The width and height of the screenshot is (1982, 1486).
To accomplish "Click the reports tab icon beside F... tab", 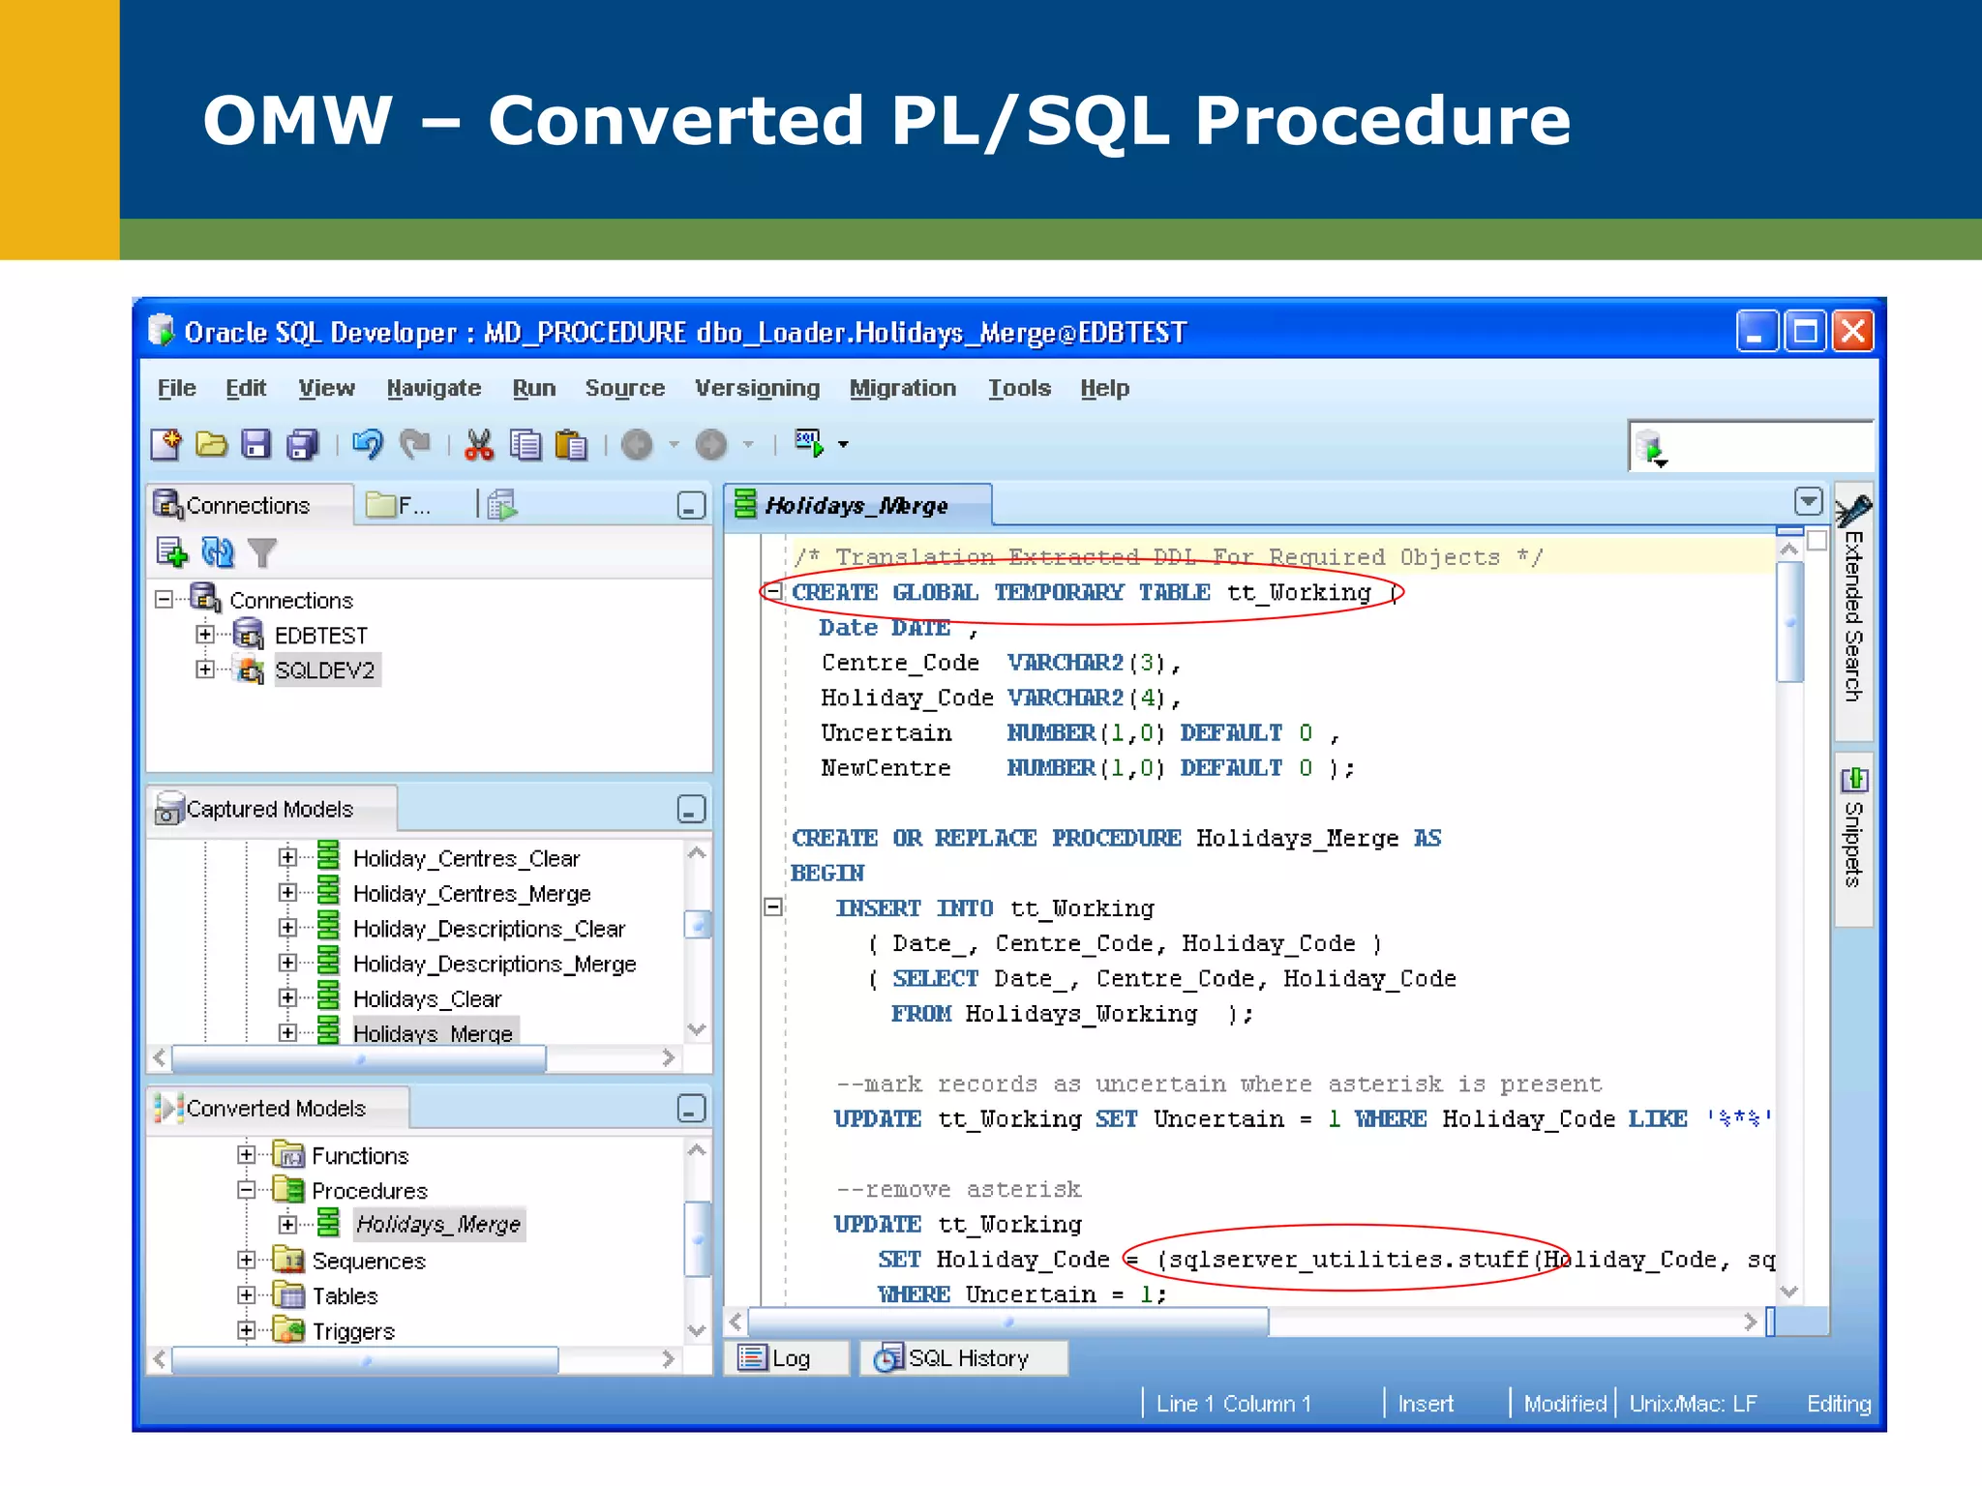I will [x=502, y=505].
